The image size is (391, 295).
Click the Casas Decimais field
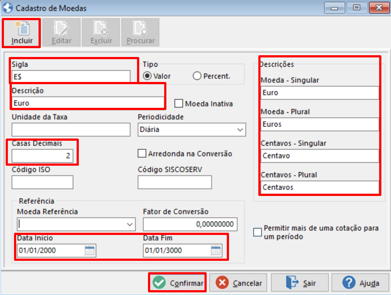pos(42,156)
